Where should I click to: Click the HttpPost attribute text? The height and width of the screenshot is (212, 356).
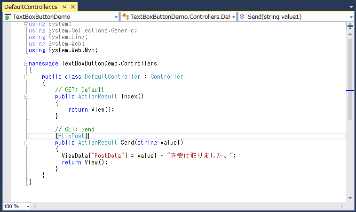coord(71,136)
